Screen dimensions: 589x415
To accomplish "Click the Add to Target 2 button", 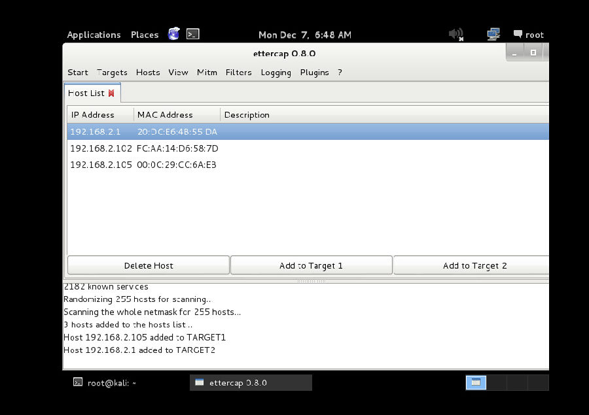I will point(471,265).
